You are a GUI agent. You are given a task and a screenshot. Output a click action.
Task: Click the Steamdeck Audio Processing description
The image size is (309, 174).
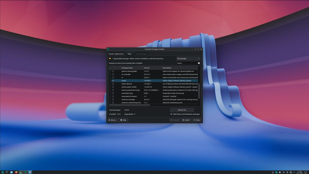click(173, 93)
